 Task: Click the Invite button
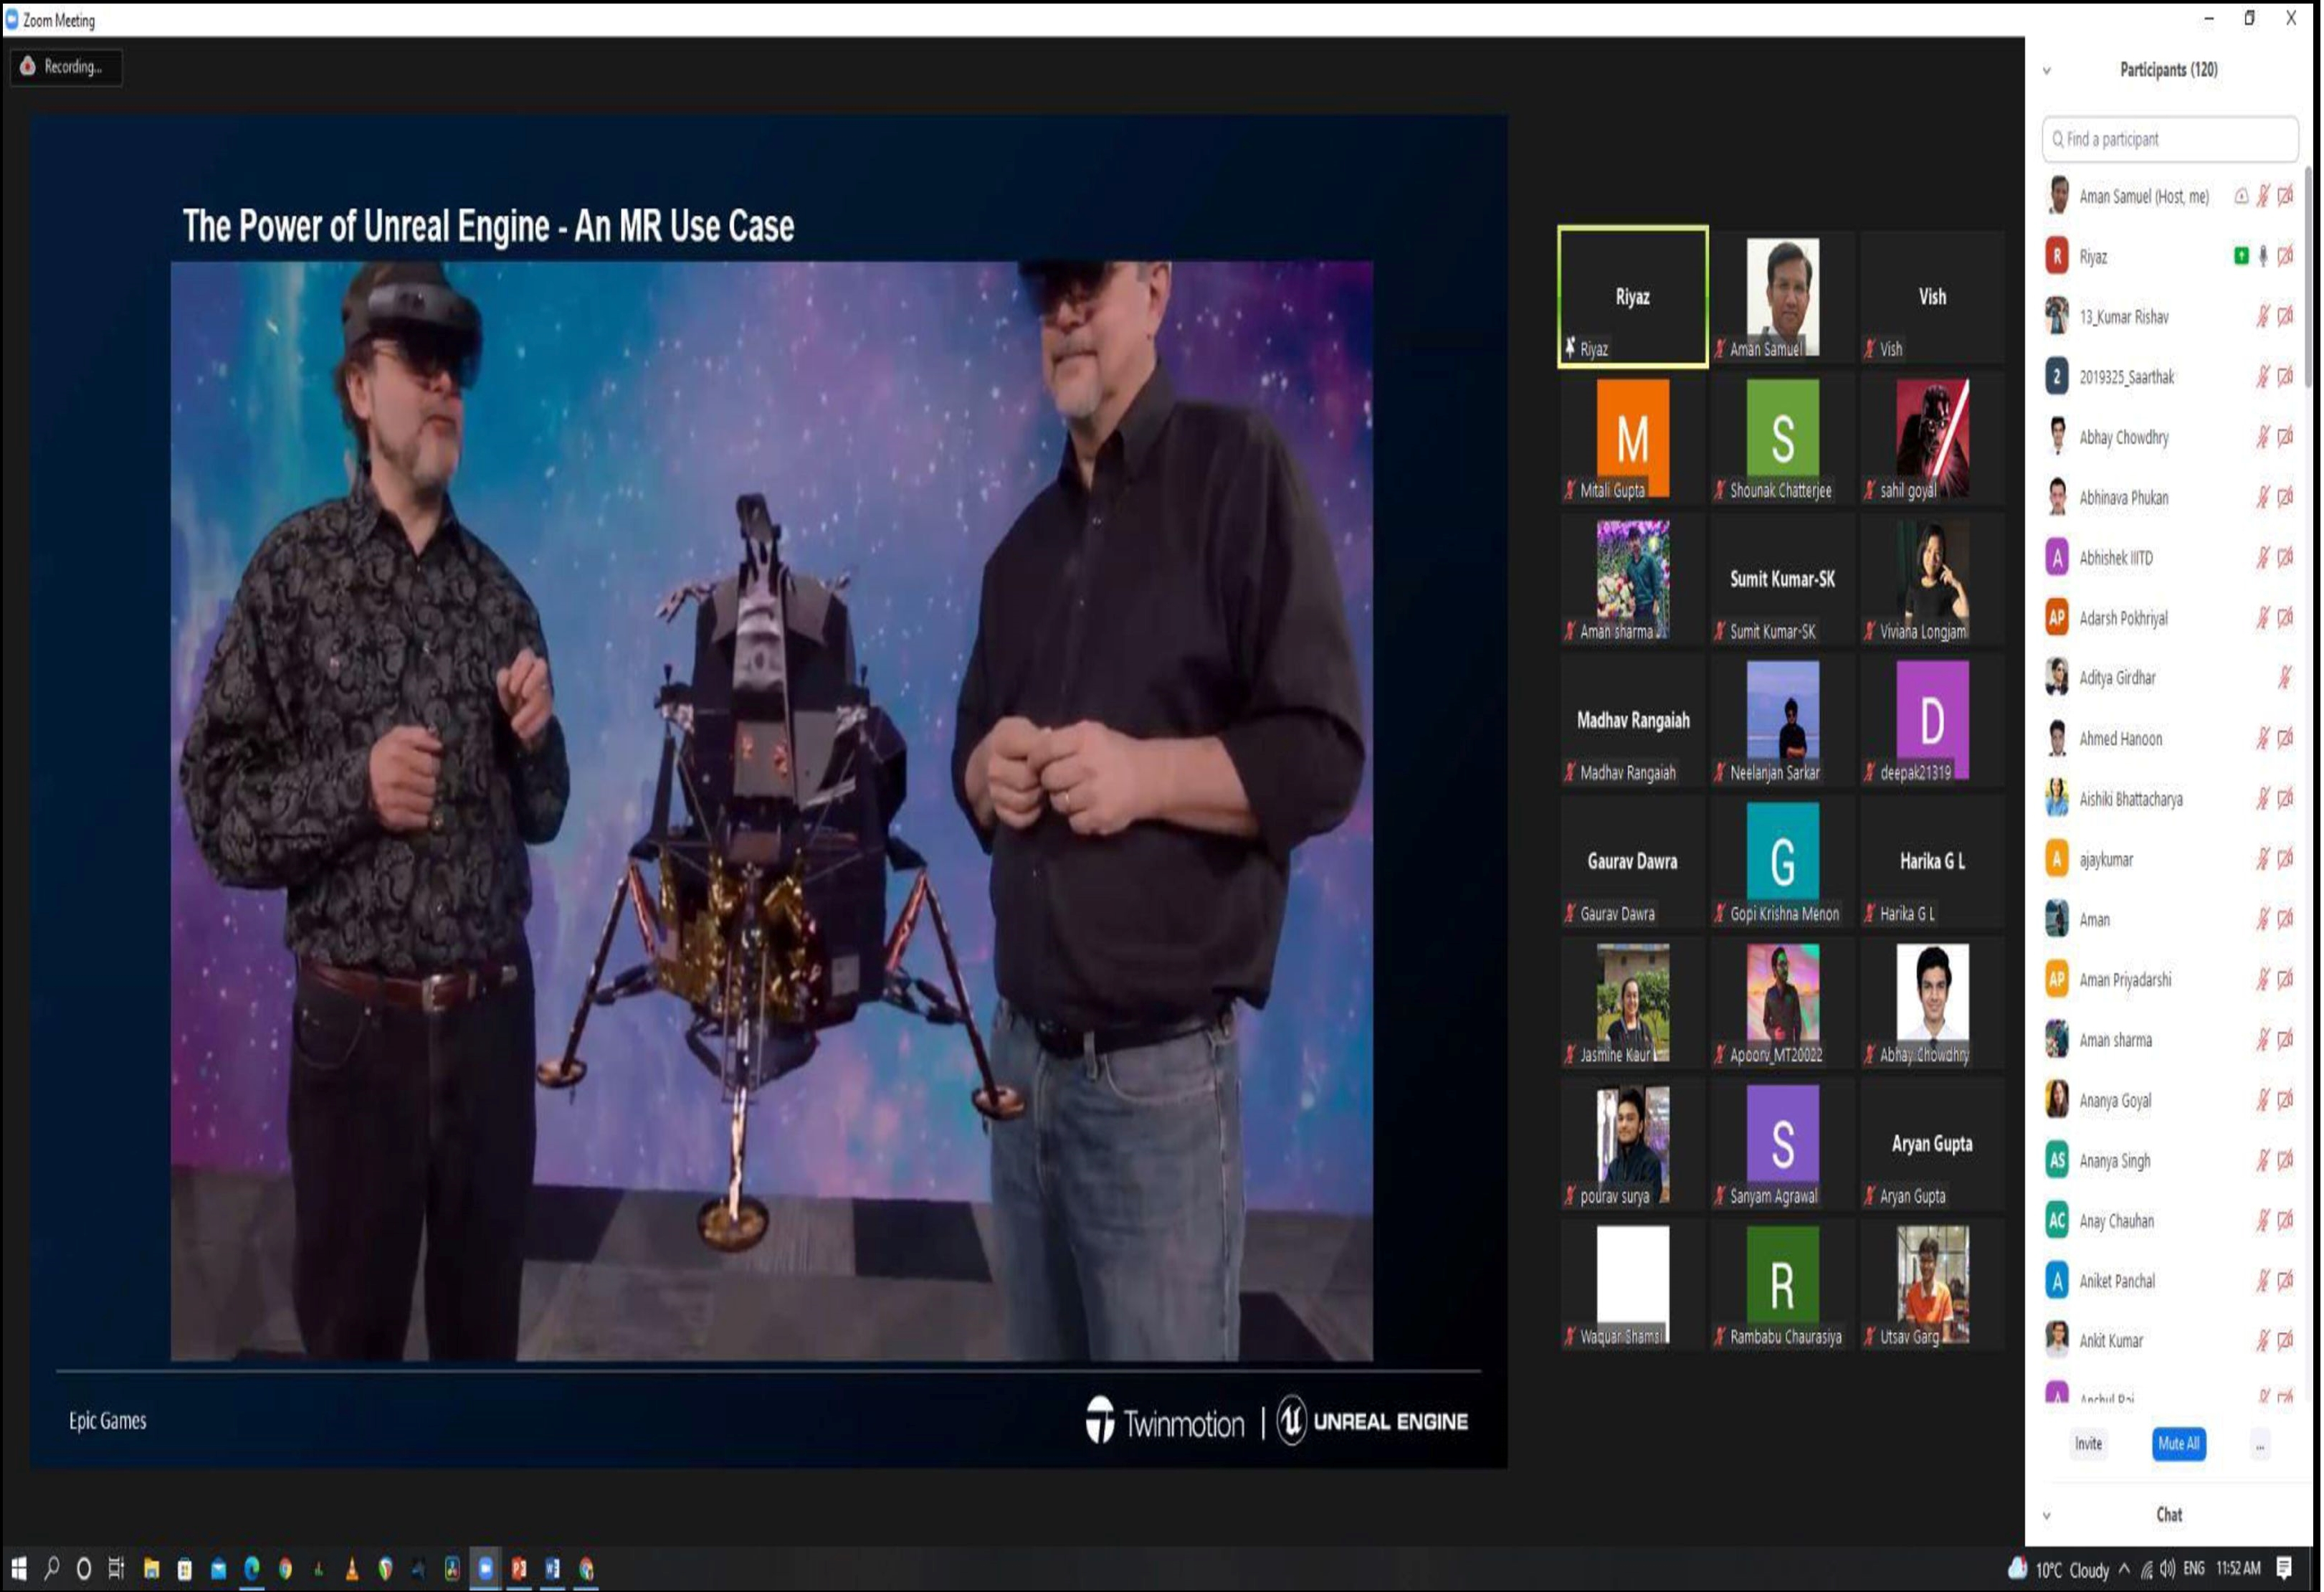click(2088, 1444)
